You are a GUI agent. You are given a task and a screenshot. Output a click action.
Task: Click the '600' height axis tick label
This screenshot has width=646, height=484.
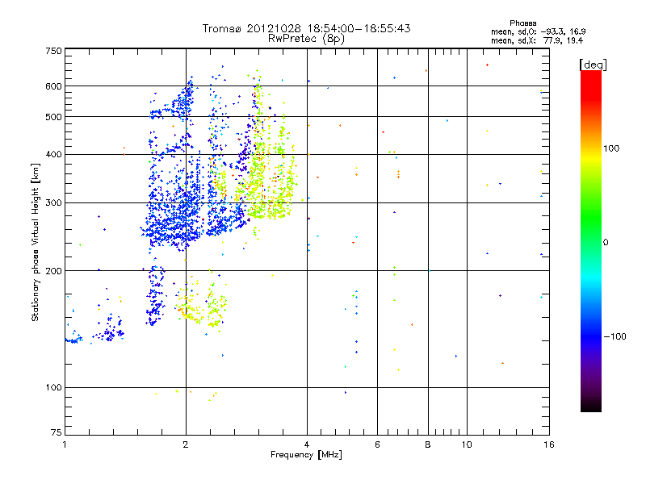pos(54,86)
